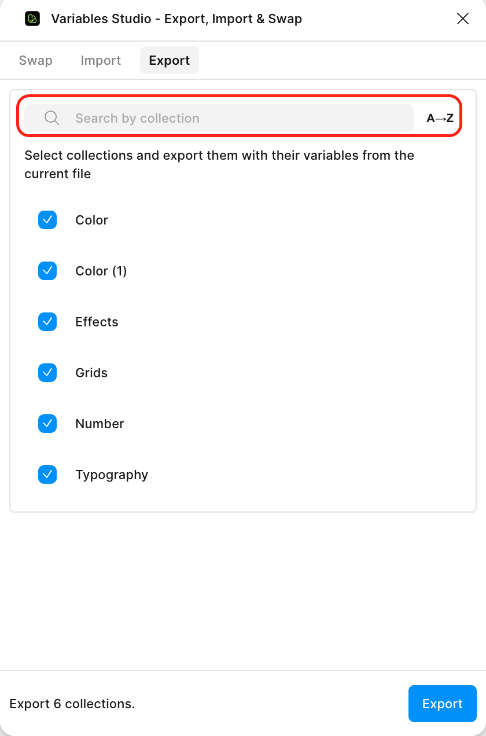Click the magnifying glass search icon
This screenshot has height=736, width=486.
[x=51, y=117]
